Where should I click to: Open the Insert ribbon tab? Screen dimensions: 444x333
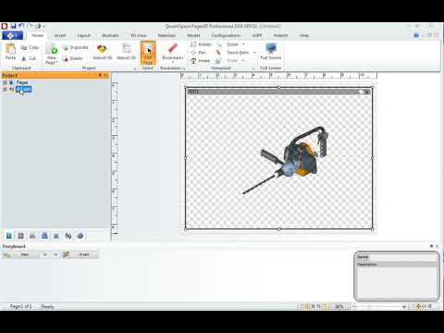[x=60, y=35]
